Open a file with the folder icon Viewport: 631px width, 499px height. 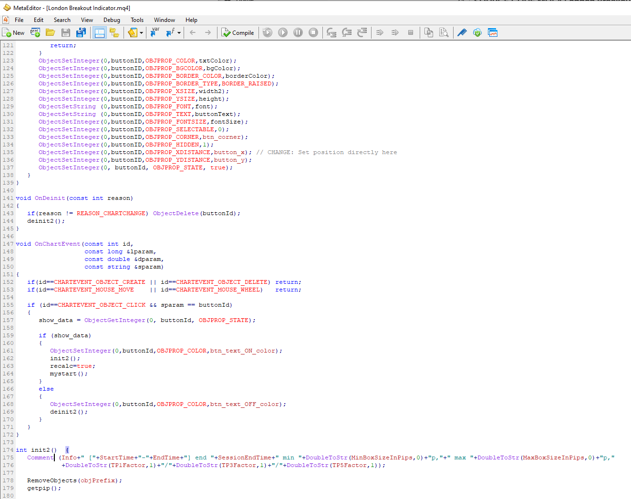click(50, 32)
